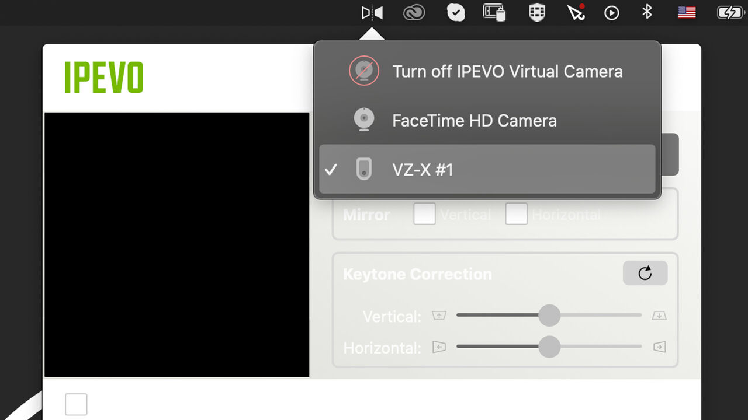Check the battery charging status icon
748x420 pixels.
[729, 12]
